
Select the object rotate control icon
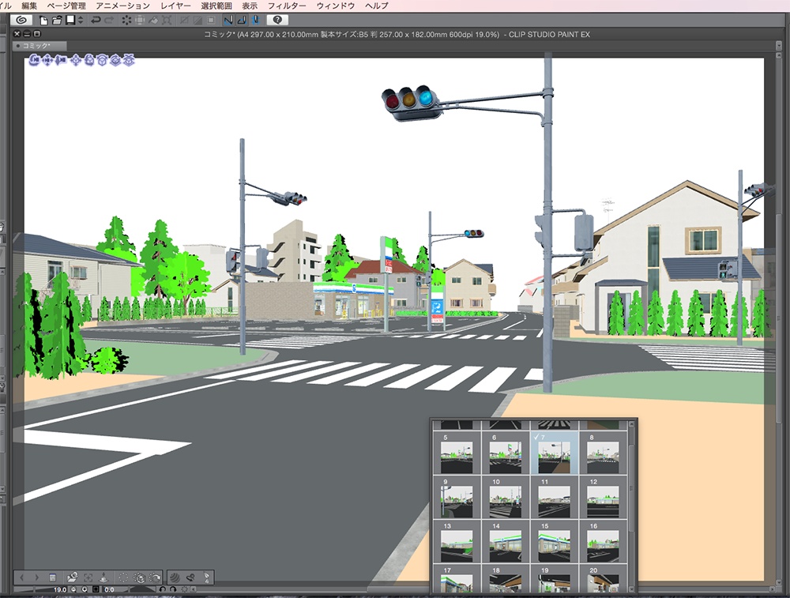[89, 60]
